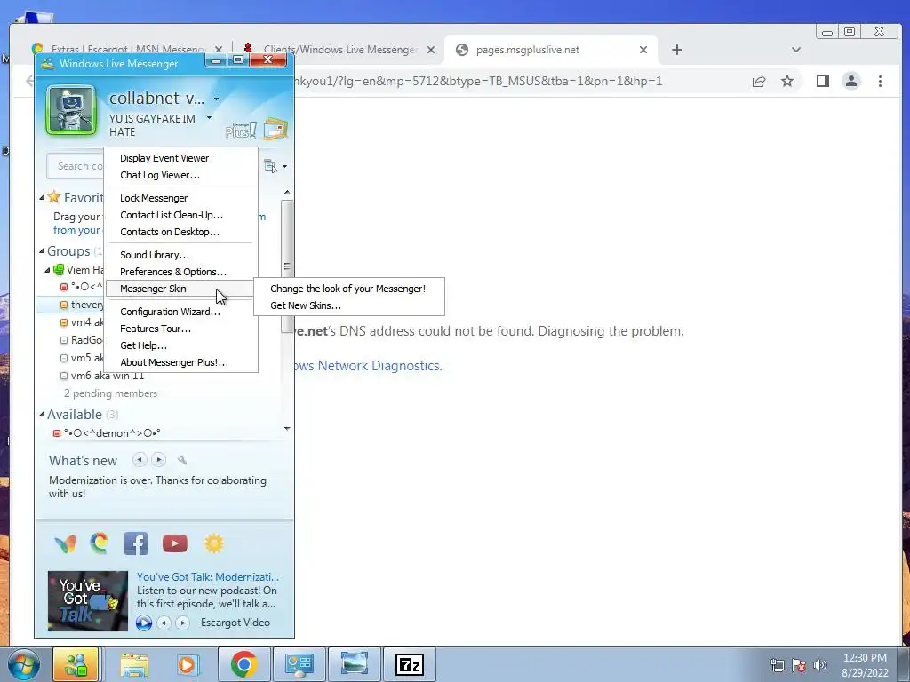The image size is (910, 682).
Task: Open About Messenger Plus!...
Action: 180,362
